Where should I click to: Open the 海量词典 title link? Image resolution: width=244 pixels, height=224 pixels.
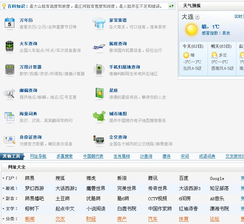(28, 114)
